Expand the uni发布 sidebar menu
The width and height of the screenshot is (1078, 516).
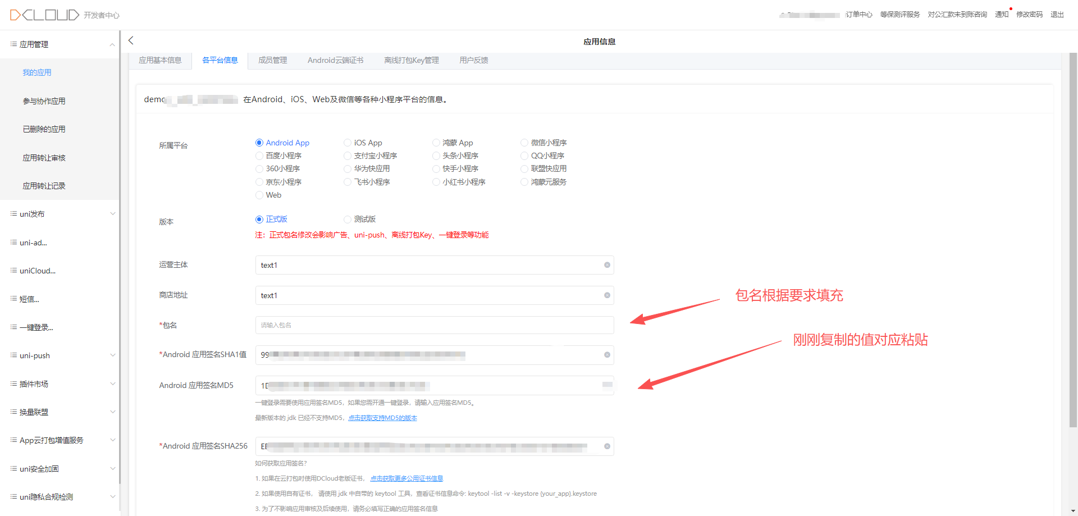[112, 214]
